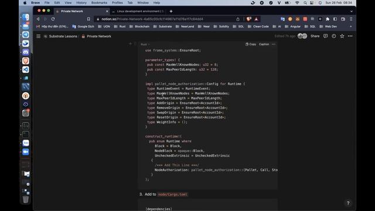Open the Solidity bookmarks folder
375x211 pixels.
pyautogui.click(x=221, y=26)
